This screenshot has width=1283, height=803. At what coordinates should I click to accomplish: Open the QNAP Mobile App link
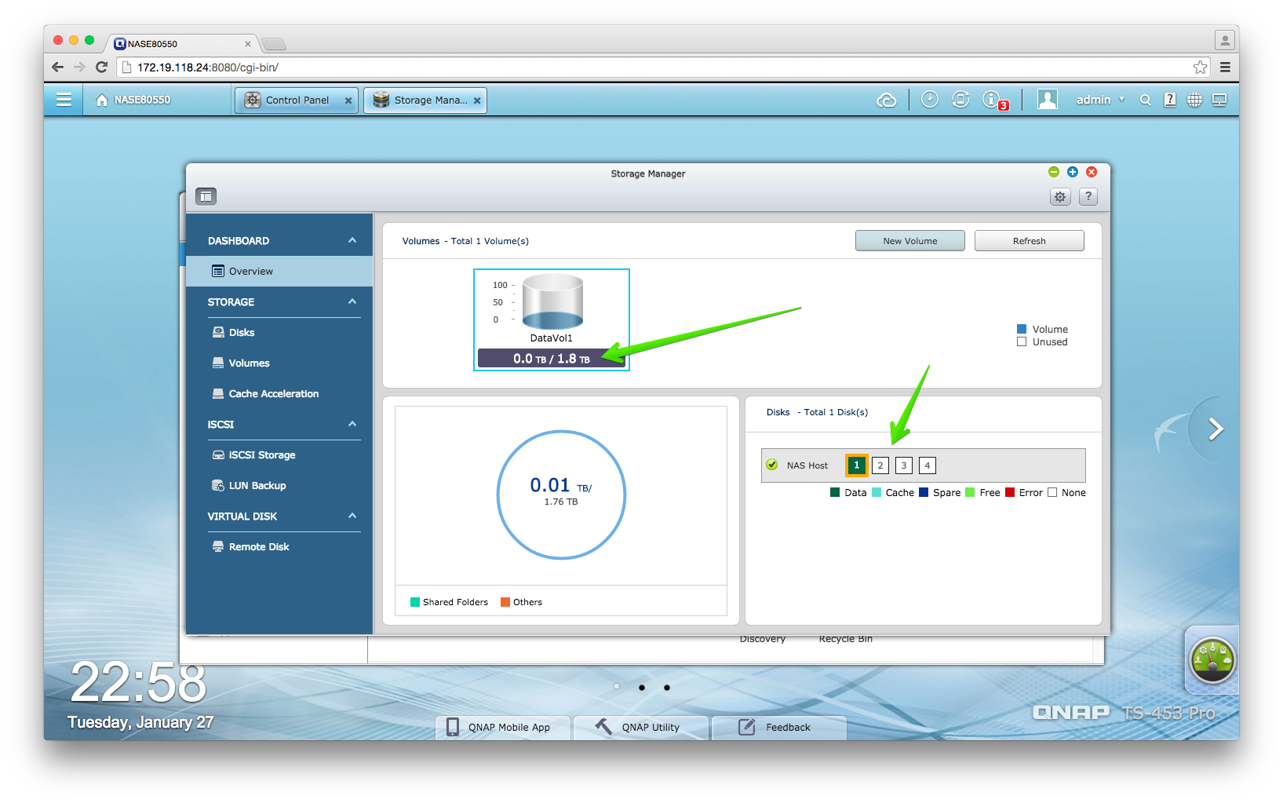[503, 728]
